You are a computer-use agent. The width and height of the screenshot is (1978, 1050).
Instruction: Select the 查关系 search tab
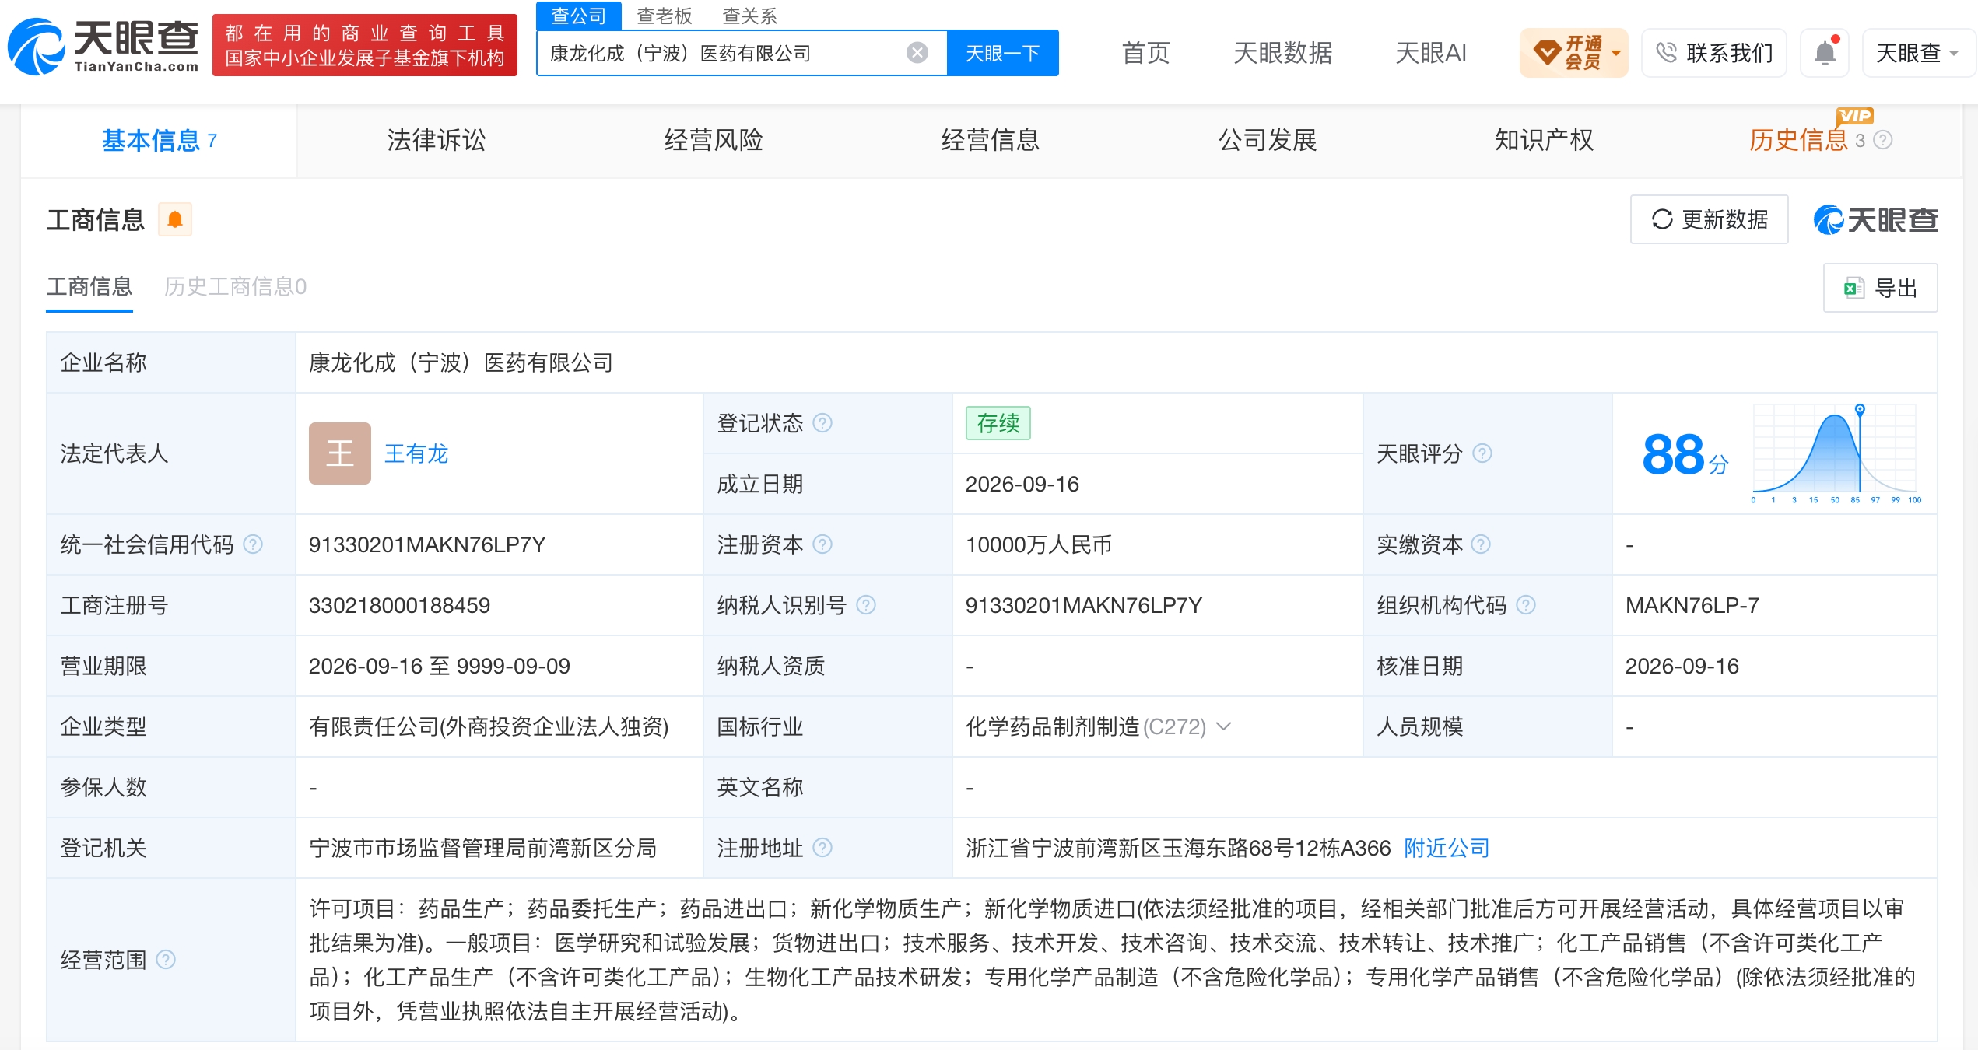[x=749, y=16]
